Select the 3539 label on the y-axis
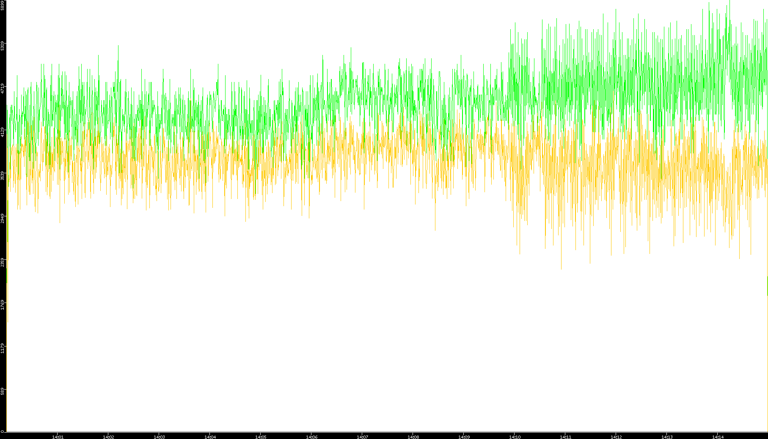 (x=3, y=175)
